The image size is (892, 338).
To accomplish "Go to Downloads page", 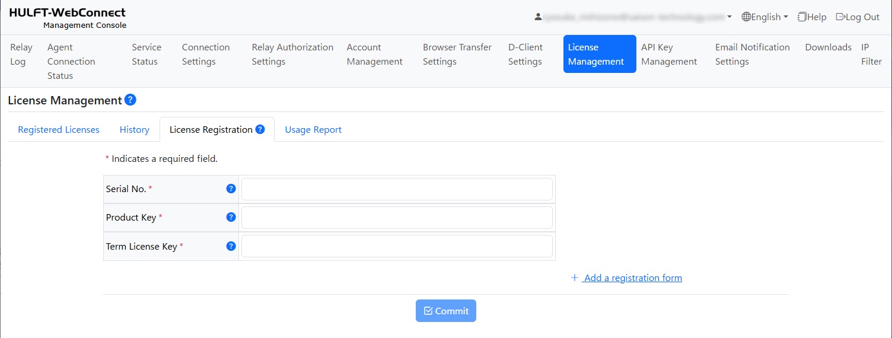I will click(x=828, y=47).
